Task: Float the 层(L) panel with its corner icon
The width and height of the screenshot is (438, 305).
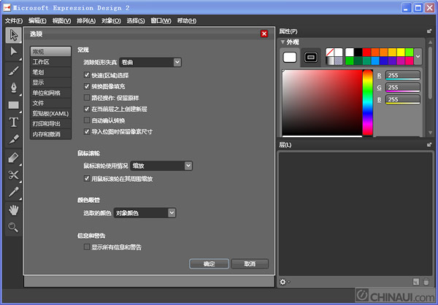Action: point(429,144)
